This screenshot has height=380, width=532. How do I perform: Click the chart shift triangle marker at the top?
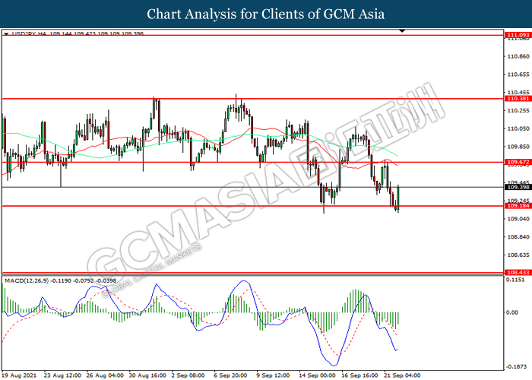[x=402, y=31]
